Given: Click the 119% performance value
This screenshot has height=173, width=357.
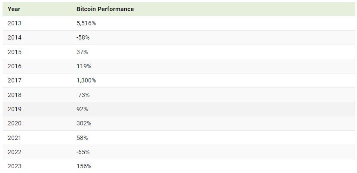Looking at the screenshot, I should [x=84, y=66].
